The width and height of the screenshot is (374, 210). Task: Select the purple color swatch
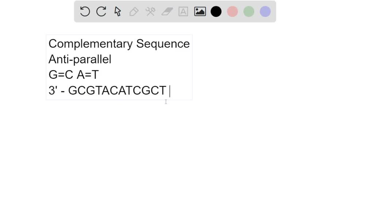[264, 11]
